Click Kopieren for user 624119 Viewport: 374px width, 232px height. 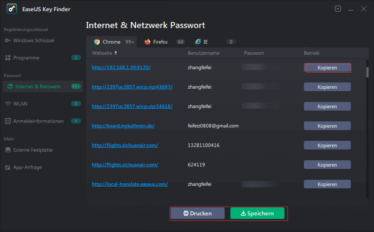coord(327,165)
